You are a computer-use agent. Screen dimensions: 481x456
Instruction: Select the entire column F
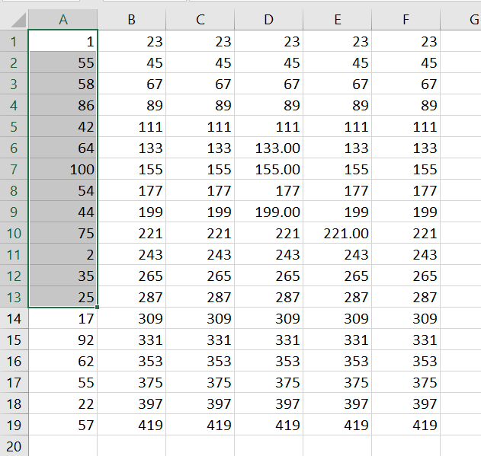tap(406, 20)
